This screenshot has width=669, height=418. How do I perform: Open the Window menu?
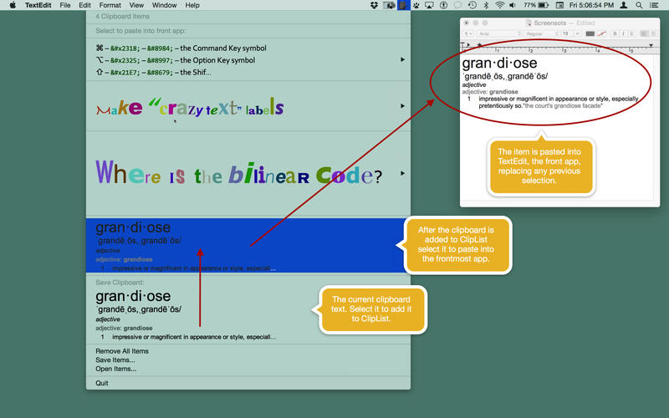[164, 5]
